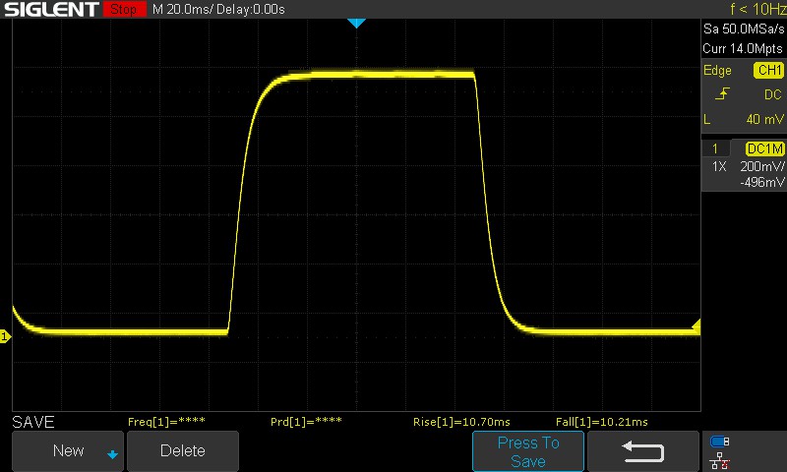The height and width of the screenshot is (472, 787).
Task: Click the Rise[1]=10.70ms measurement
Action: (461, 422)
